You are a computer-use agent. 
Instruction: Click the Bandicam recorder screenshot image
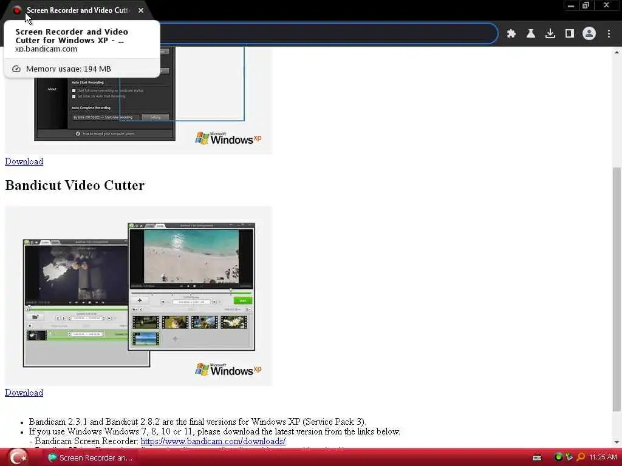point(138,100)
